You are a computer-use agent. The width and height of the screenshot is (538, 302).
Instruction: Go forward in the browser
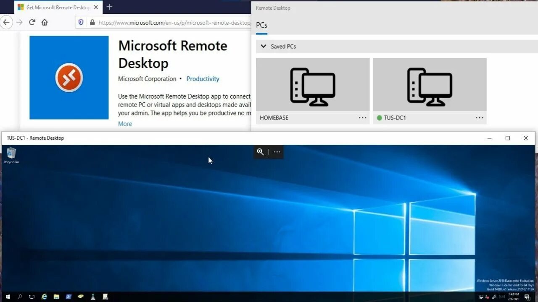click(x=19, y=22)
